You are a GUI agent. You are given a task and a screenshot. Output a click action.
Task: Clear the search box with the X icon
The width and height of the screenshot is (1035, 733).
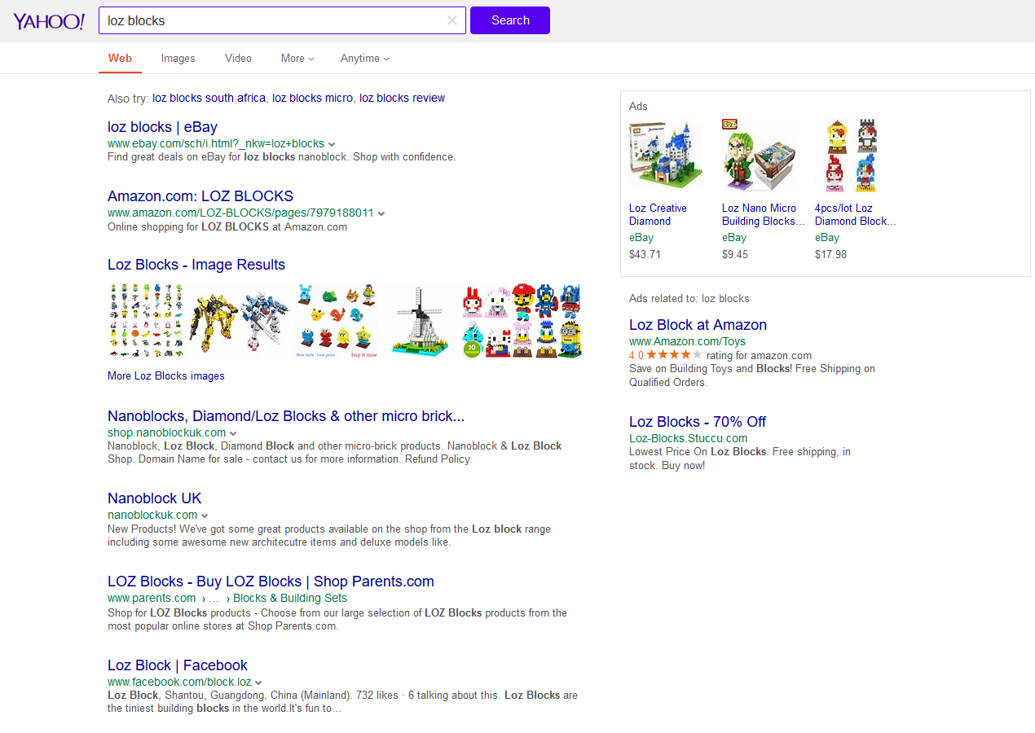(452, 20)
